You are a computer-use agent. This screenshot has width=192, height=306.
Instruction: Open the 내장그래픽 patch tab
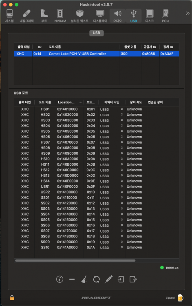[26, 16]
